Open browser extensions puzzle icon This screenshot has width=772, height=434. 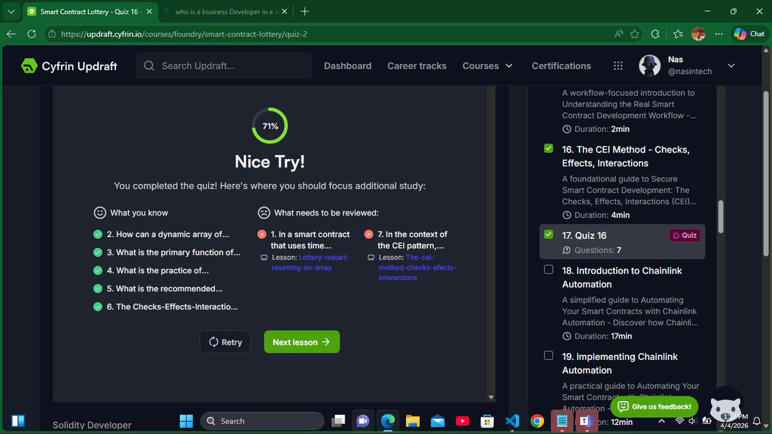(x=655, y=34)
